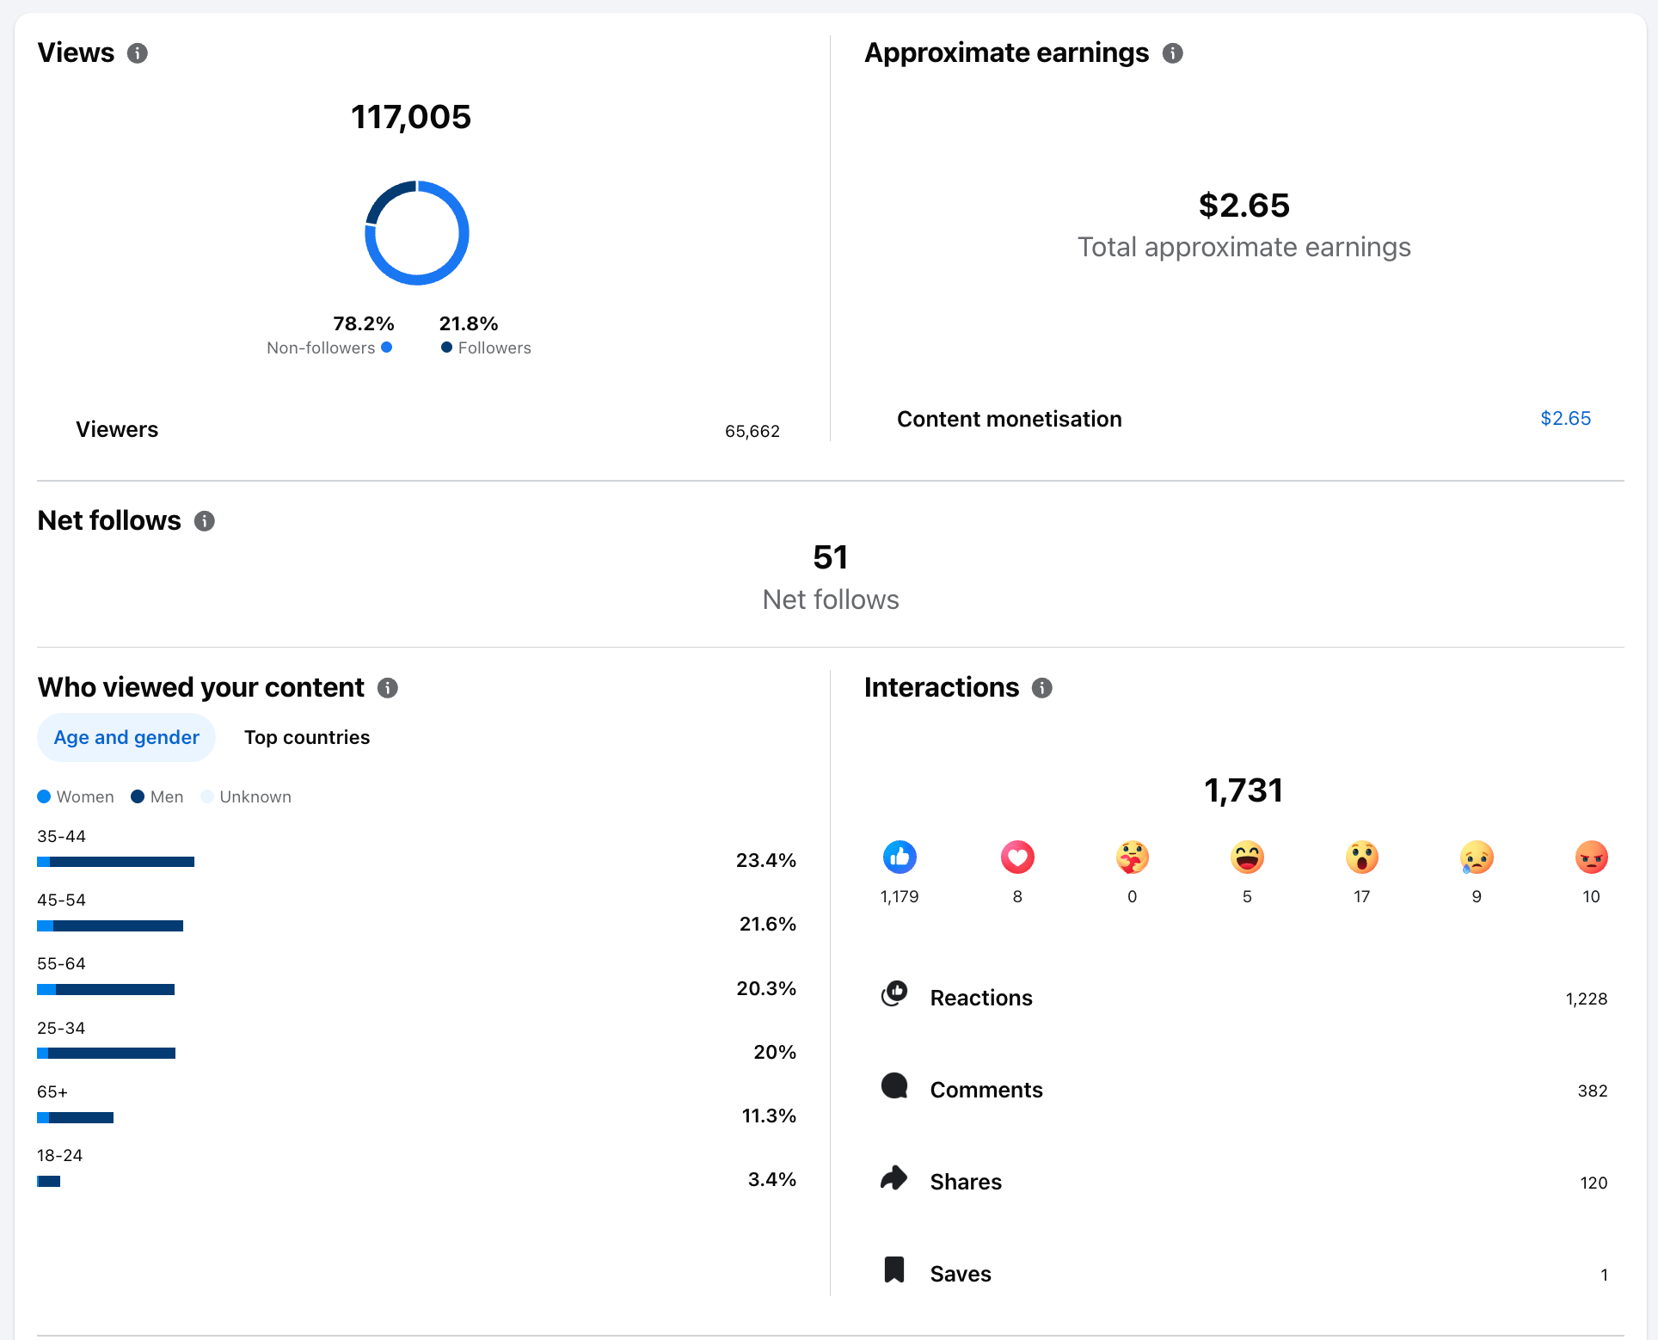Click the Net follows info icon

204,521
